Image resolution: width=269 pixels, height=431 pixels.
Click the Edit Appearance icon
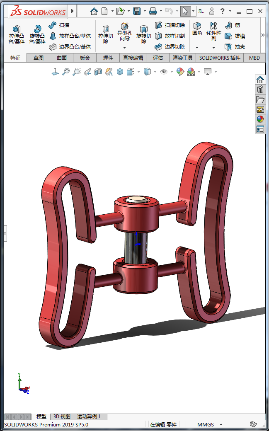click(180, 72)
